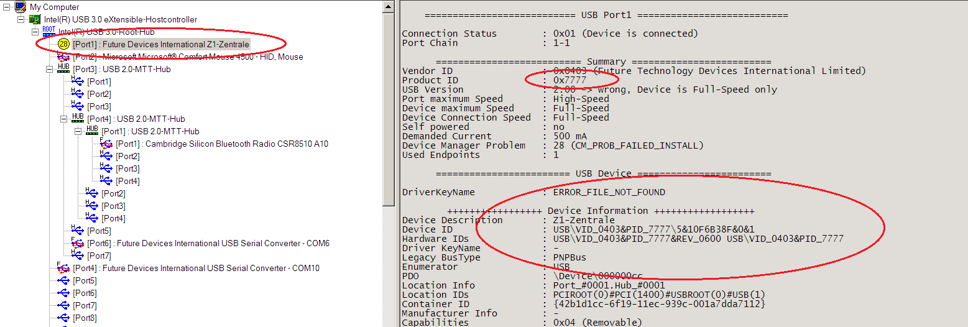The height and width of the screenshot is (327, 968).
Task: Click the tree pane scrollbar up arrow
Action: [x=389, y=6]
